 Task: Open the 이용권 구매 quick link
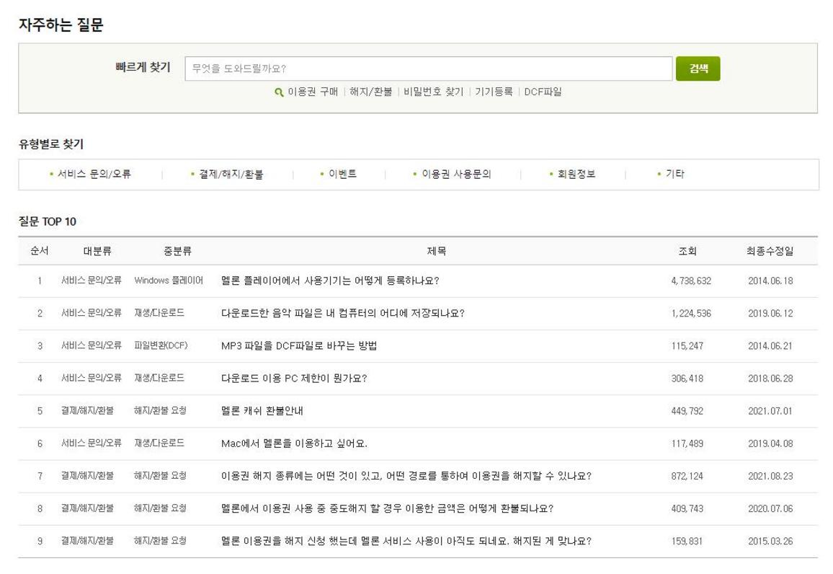pos(313,92)
